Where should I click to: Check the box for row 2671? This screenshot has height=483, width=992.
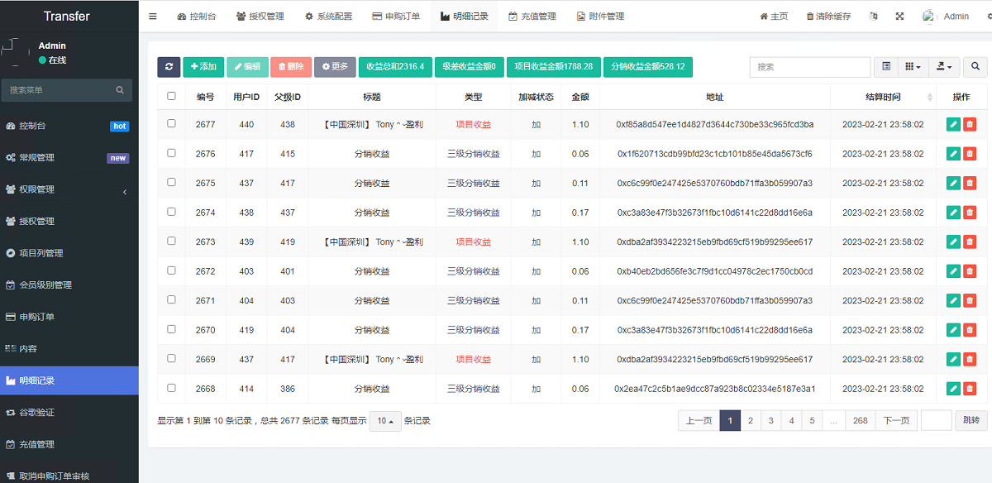coord(172,299)
